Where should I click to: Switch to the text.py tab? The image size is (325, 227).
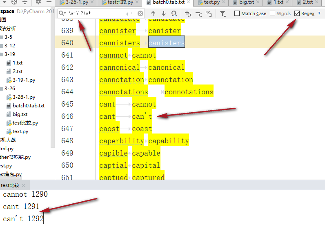pos(211,2)
